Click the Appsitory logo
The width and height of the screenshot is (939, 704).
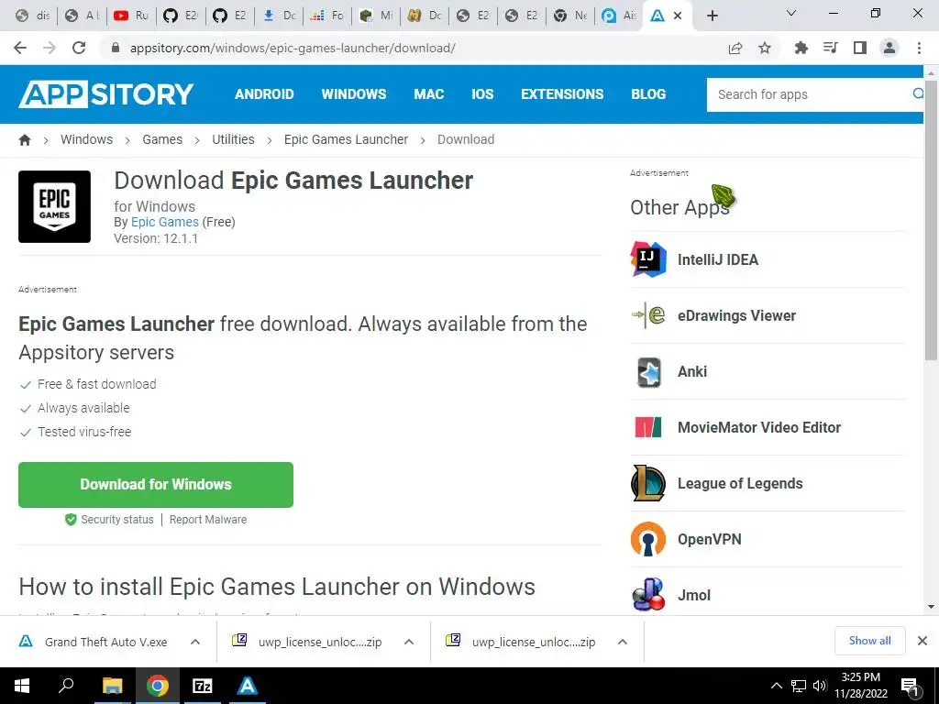pos(106,94)
